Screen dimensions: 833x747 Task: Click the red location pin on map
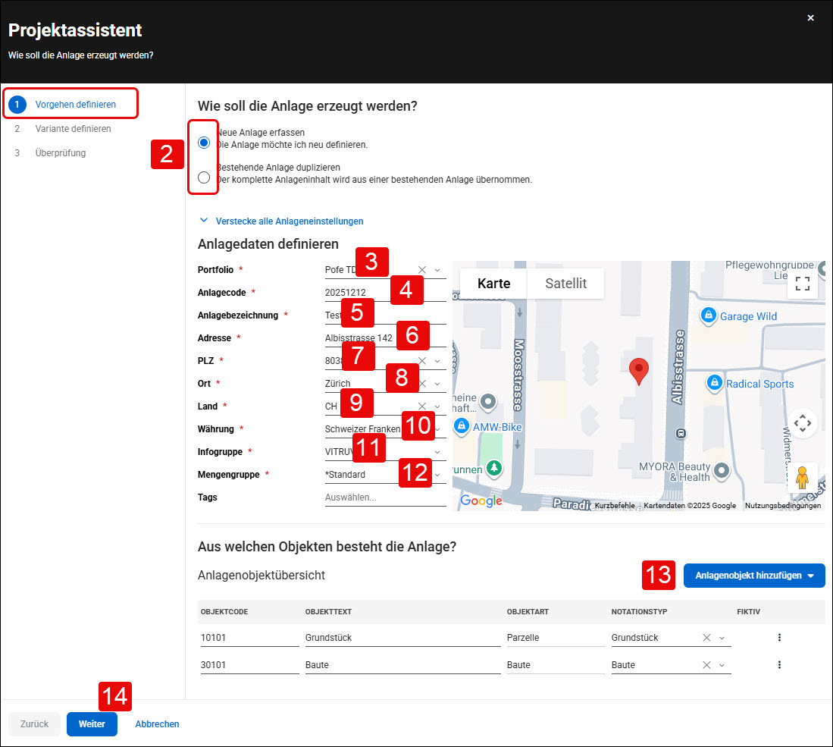638,371
